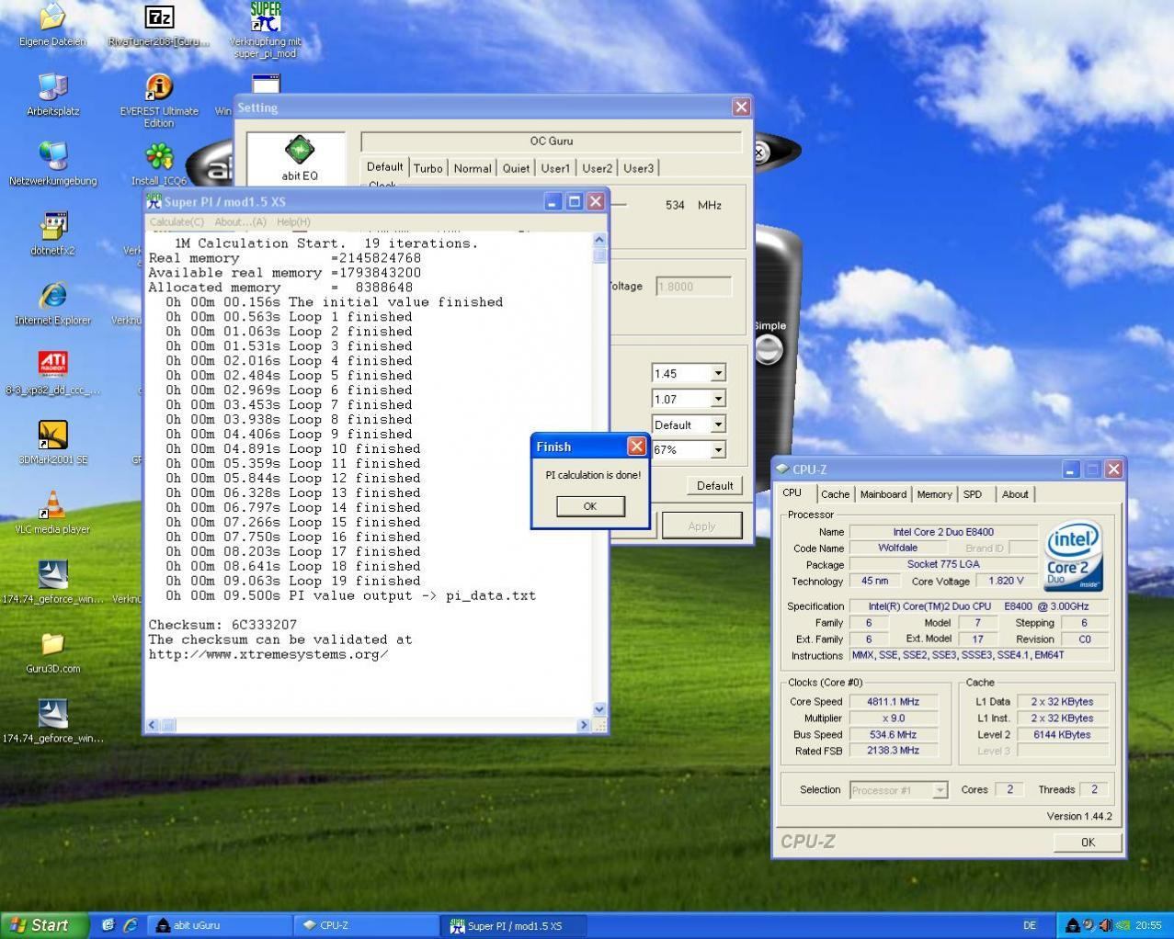The height and width of the screenshot is (939, 1174).
Task: Open the Help(H) menu in Super PI
Action: pyautogui.click(x=293, y=221)
